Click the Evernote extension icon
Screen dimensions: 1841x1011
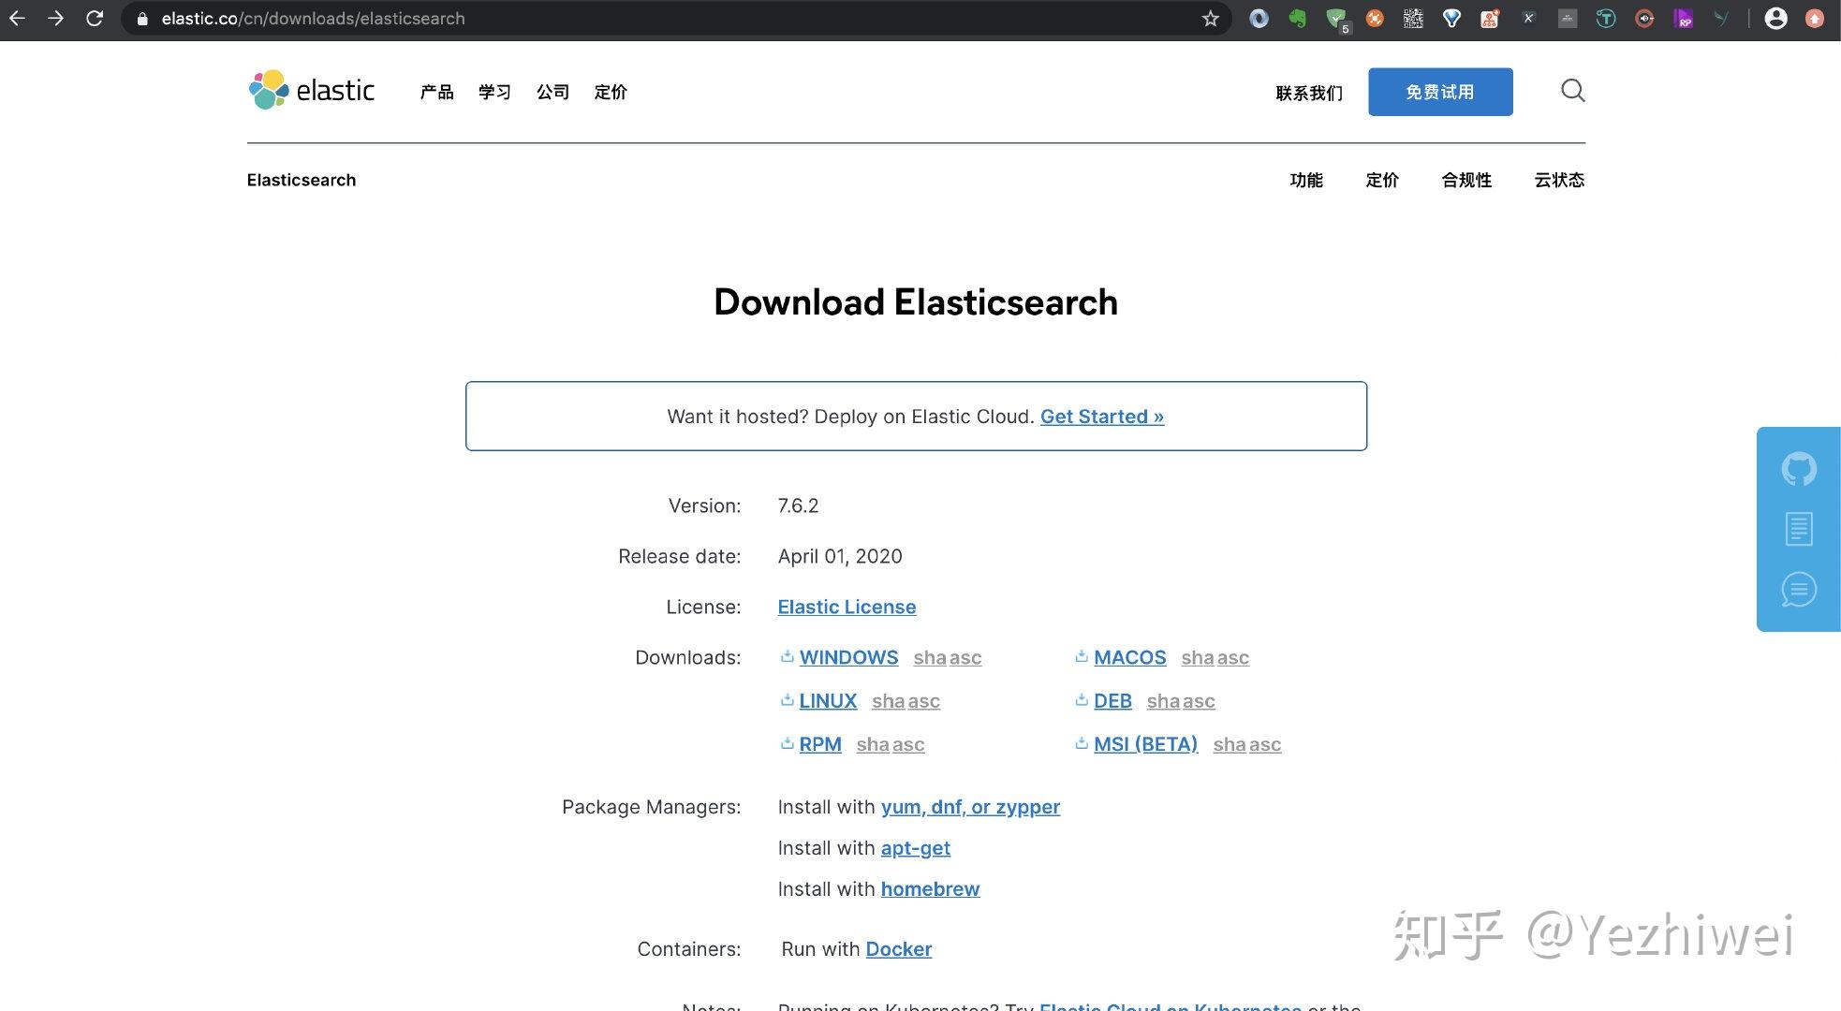(1298, 18)
